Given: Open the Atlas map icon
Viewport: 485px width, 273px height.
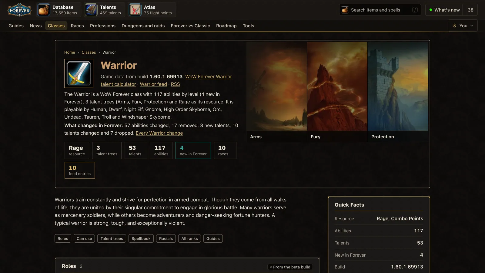Looking at the screenshot, I should pos(135,10).
